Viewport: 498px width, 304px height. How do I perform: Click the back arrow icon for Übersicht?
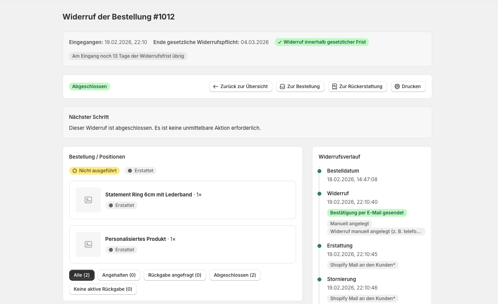pyautogui.click(x=216, y=87)
